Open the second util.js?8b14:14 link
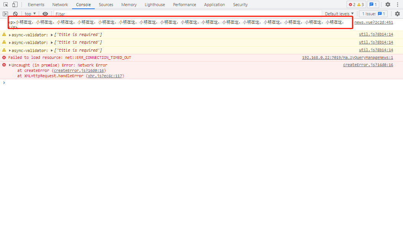 click(376, 42)
